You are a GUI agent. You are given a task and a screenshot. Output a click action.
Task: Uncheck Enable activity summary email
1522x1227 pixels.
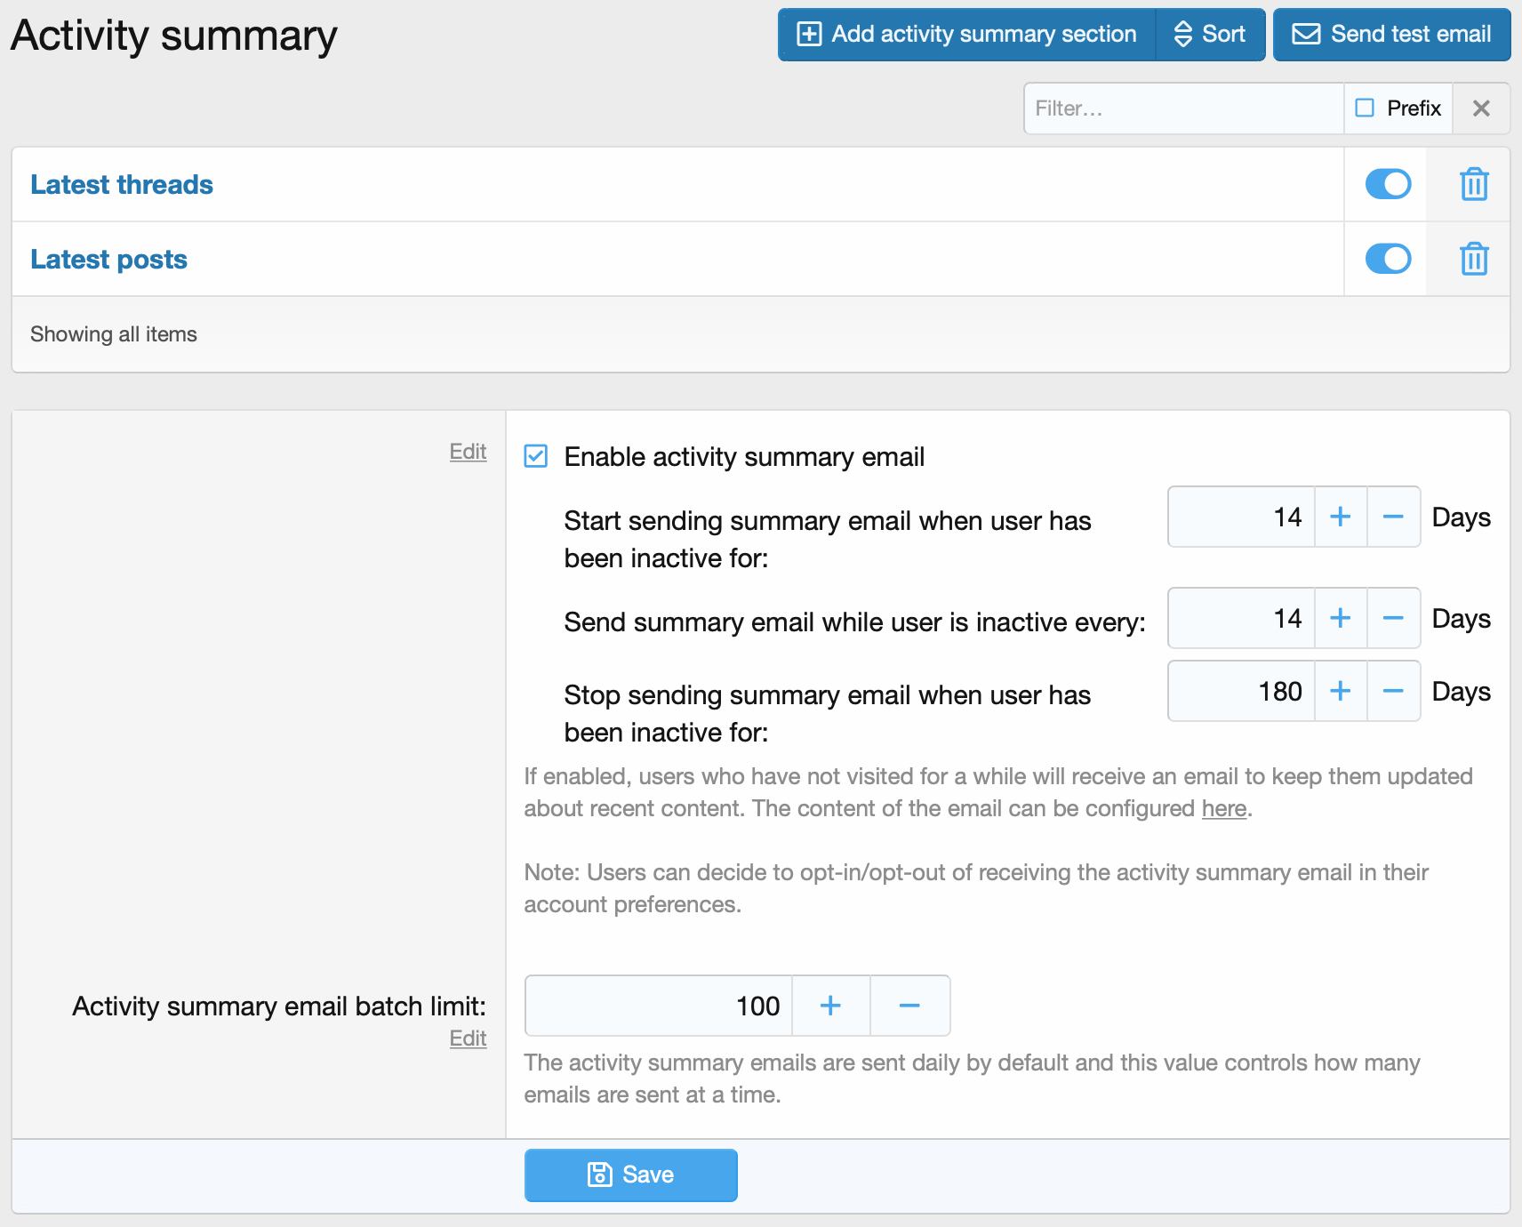click(536, 456)
